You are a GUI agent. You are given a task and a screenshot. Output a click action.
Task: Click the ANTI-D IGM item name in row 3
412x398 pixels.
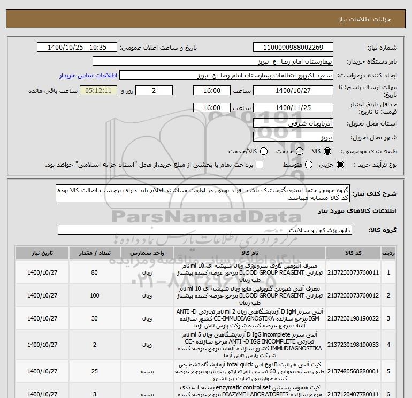(x=250, y=318)
